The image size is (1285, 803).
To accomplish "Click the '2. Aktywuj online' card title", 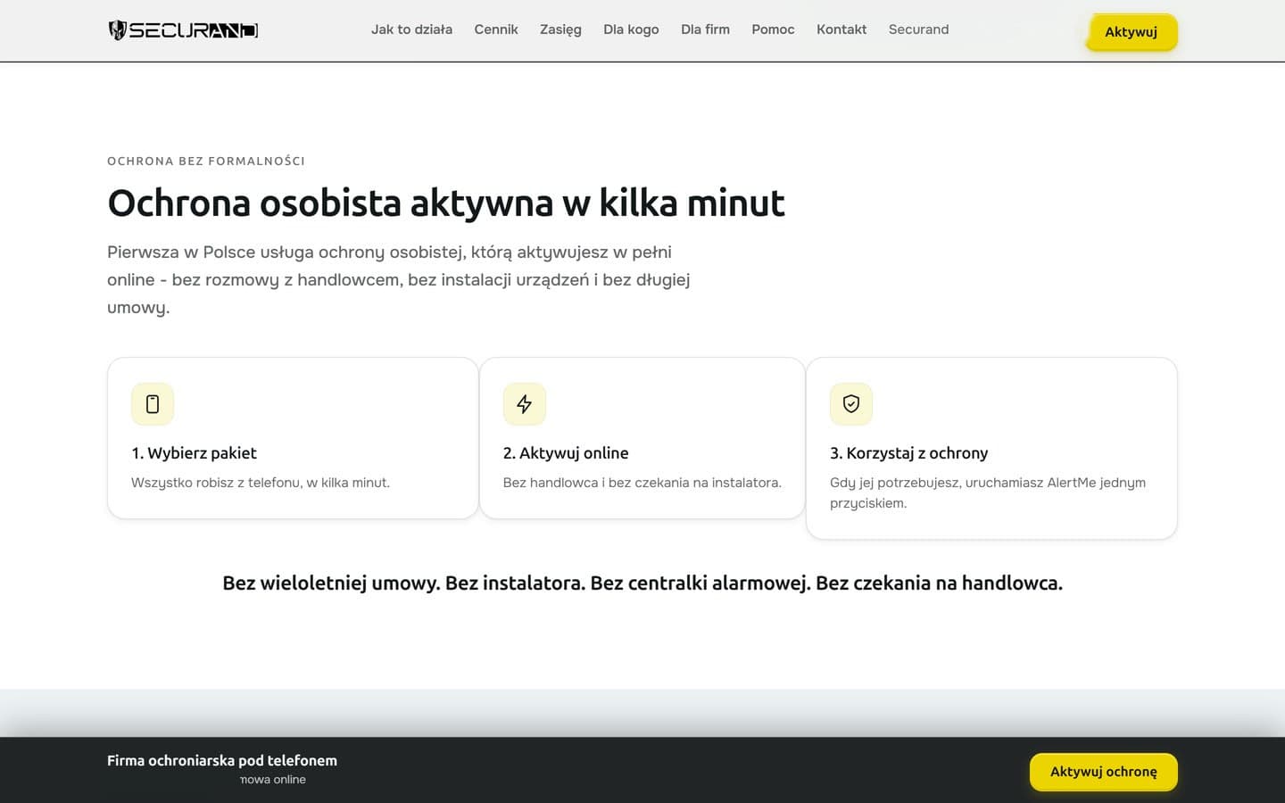I will click(566, 453).
